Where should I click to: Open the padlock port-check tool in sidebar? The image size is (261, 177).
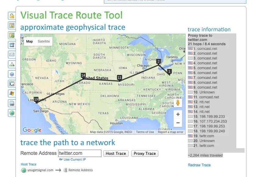(12, 16)
